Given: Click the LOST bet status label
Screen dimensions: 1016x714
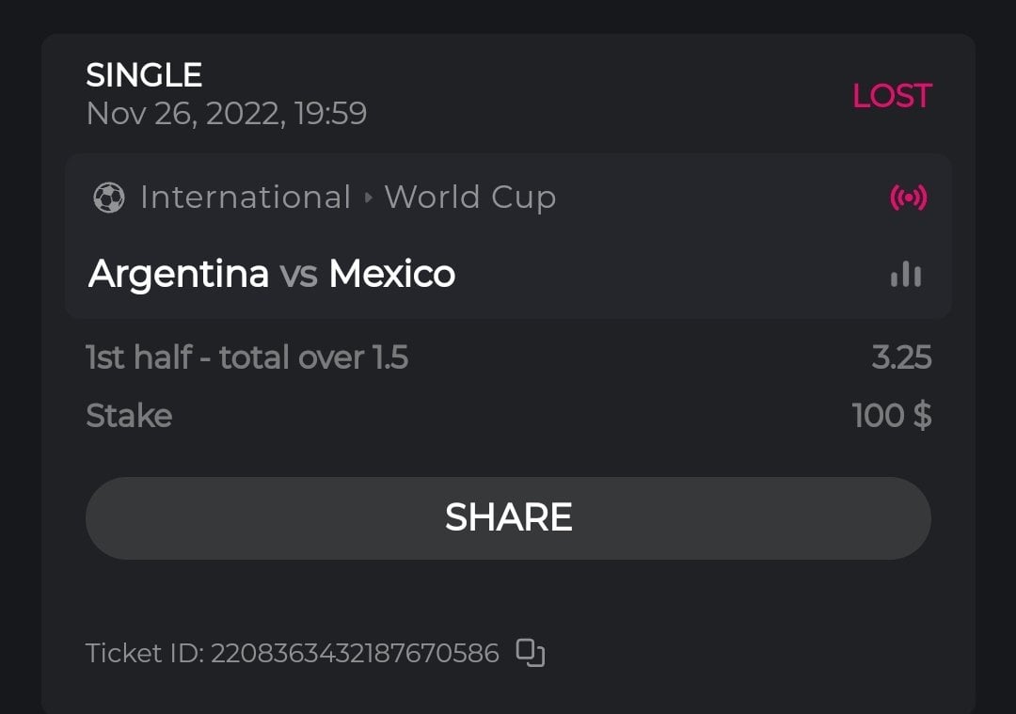Looking at the screenshot, I should pyautogui.click(x=891, y=96).
